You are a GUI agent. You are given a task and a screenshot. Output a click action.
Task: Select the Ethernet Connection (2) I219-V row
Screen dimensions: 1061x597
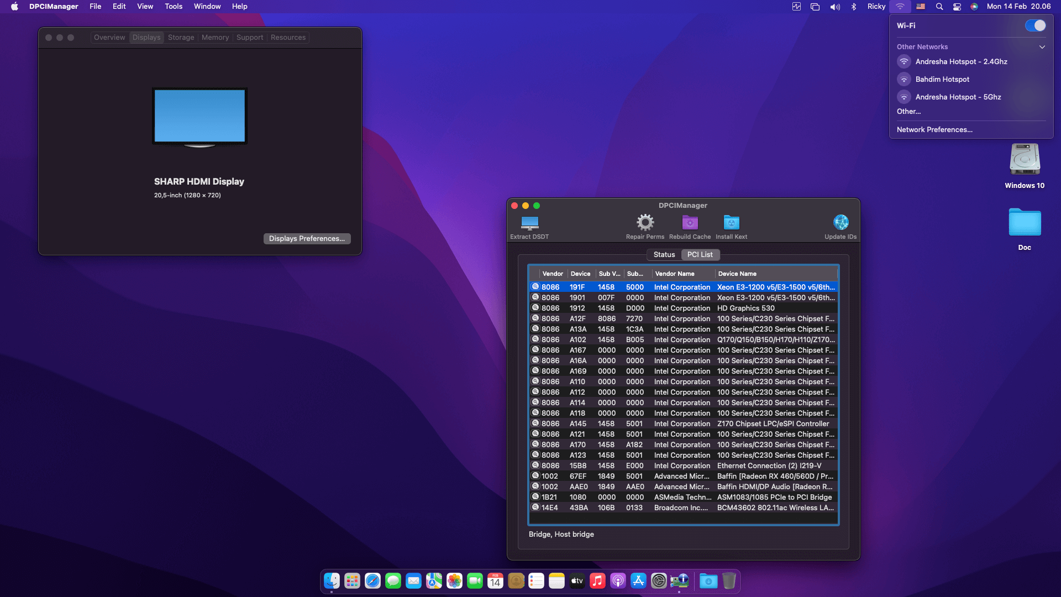click(x=683, y=465)
